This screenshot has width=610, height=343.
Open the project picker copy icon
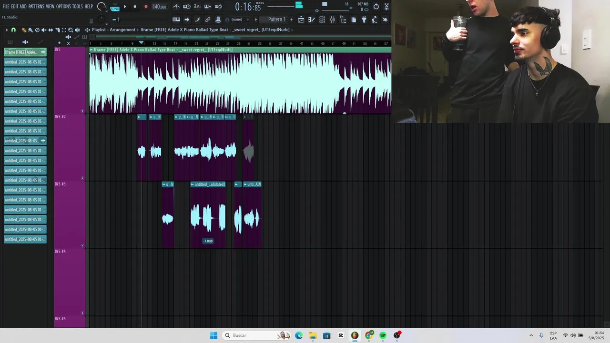(354, 20)
